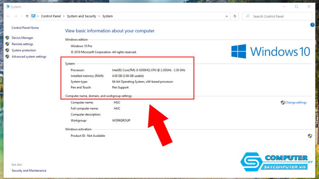Screen dimensions: 319x179
Task: Open the Recent locations dropdown arrow
Action: [22, 16]
